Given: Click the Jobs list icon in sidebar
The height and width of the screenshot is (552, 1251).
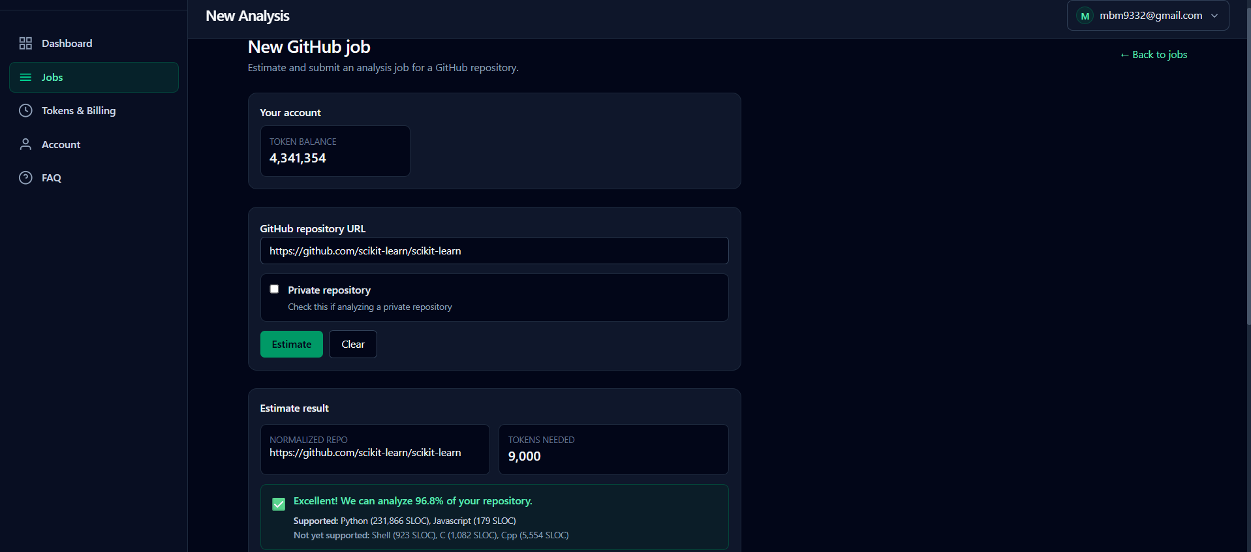Looking at the screenshot, I should [25, 77].
